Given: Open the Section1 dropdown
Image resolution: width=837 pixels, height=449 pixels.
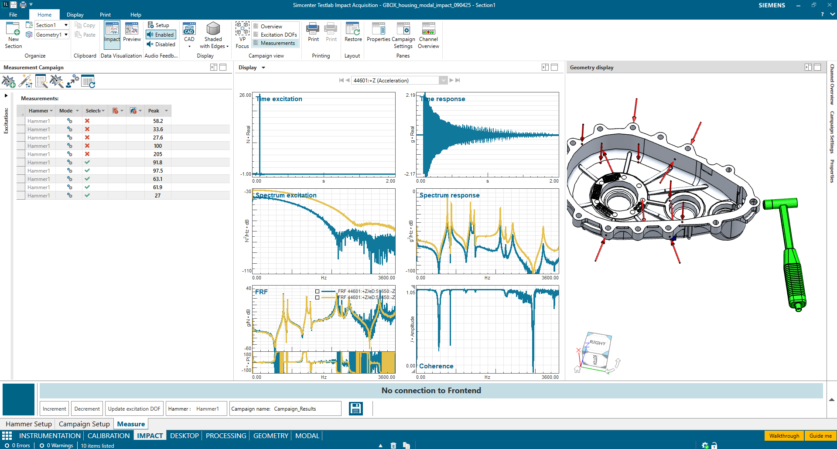Looking at the screenshot, I should click(66, 25).
